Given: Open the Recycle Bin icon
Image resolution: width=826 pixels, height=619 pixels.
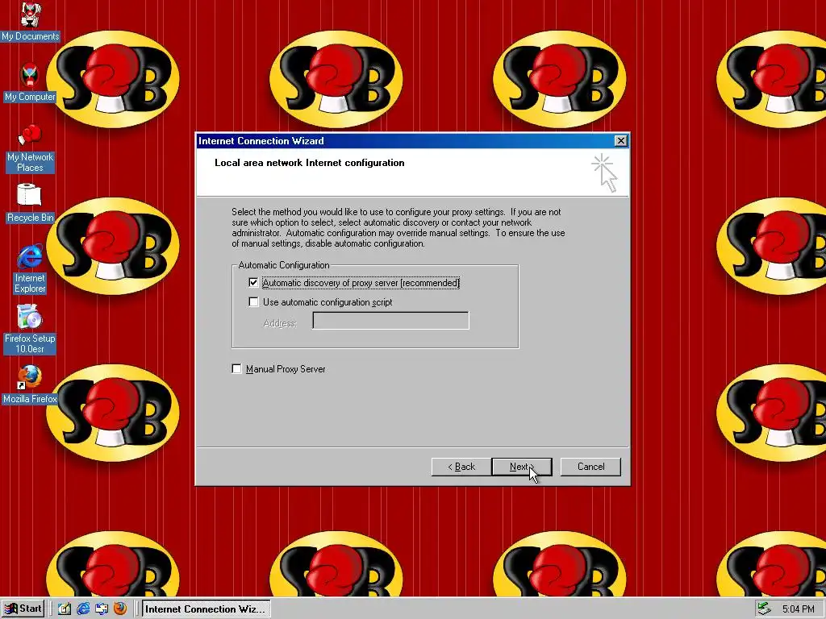Looking at the screenshot, I should (x=30, y=204).
